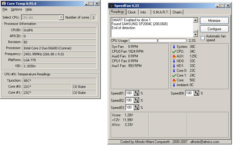Viewport: 252px width, 157px height.
Task: Open the Select CPU dropdown in Core Temp
Action: point(61,17)
